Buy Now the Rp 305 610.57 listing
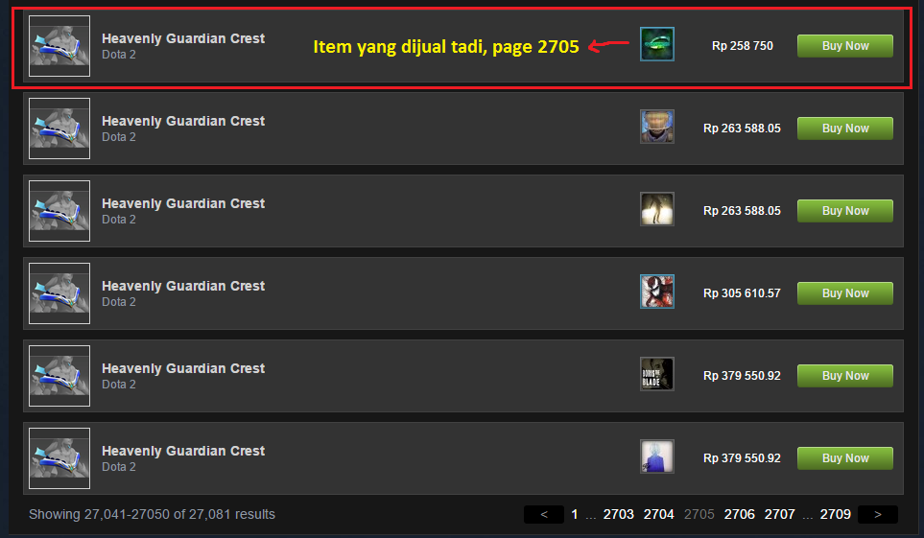The height and width of the screenshot is (538, 924). tap(845, 293)
